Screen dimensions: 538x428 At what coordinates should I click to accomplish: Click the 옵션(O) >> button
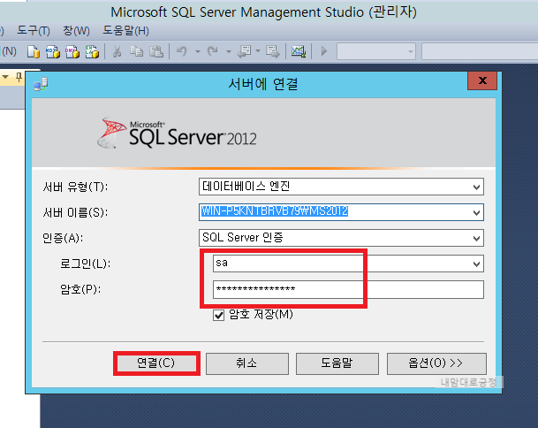(x=436, y=363)
